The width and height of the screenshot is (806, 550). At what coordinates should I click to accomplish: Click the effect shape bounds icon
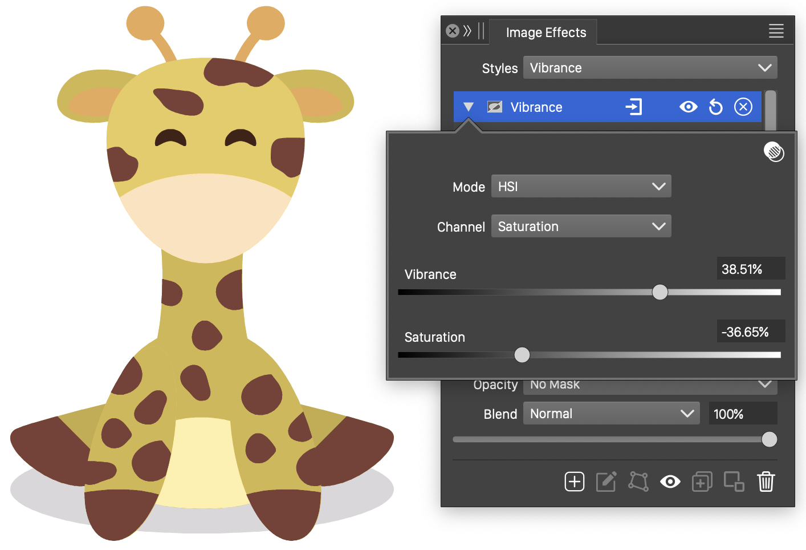pos(638,482)
